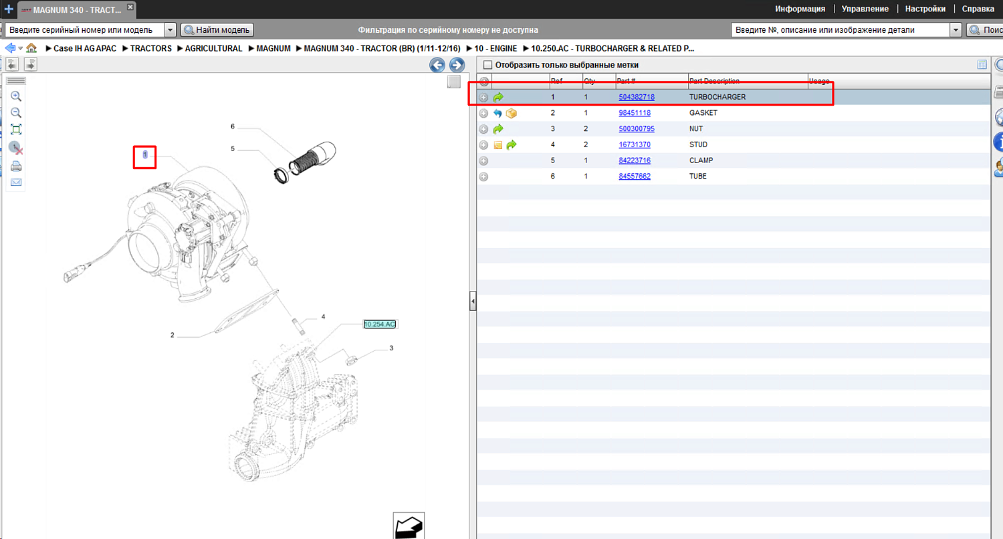The image size is (1003, 539).
Task: Select the GASKET description cell
Action: [x=703, y=113]
